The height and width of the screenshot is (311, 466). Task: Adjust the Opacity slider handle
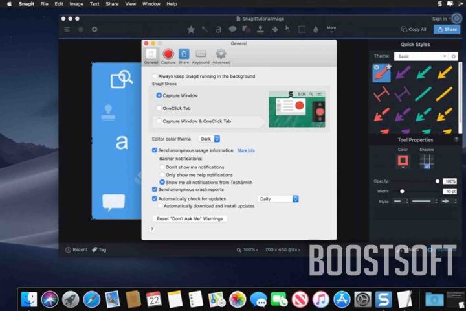[437, 181]
